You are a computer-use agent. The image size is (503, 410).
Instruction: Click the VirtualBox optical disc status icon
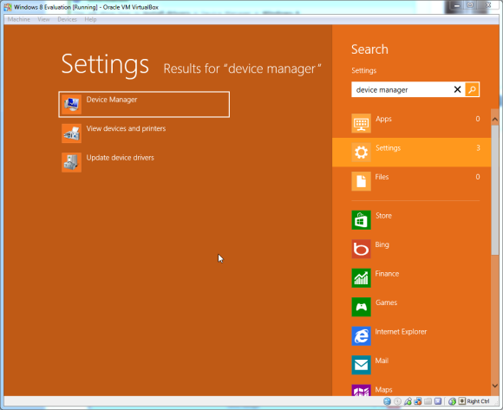click(397, 401)
